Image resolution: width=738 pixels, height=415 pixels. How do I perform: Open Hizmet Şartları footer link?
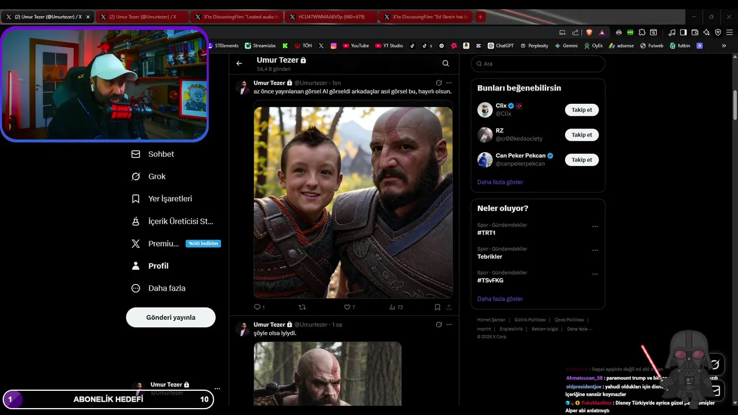point(491,320)
